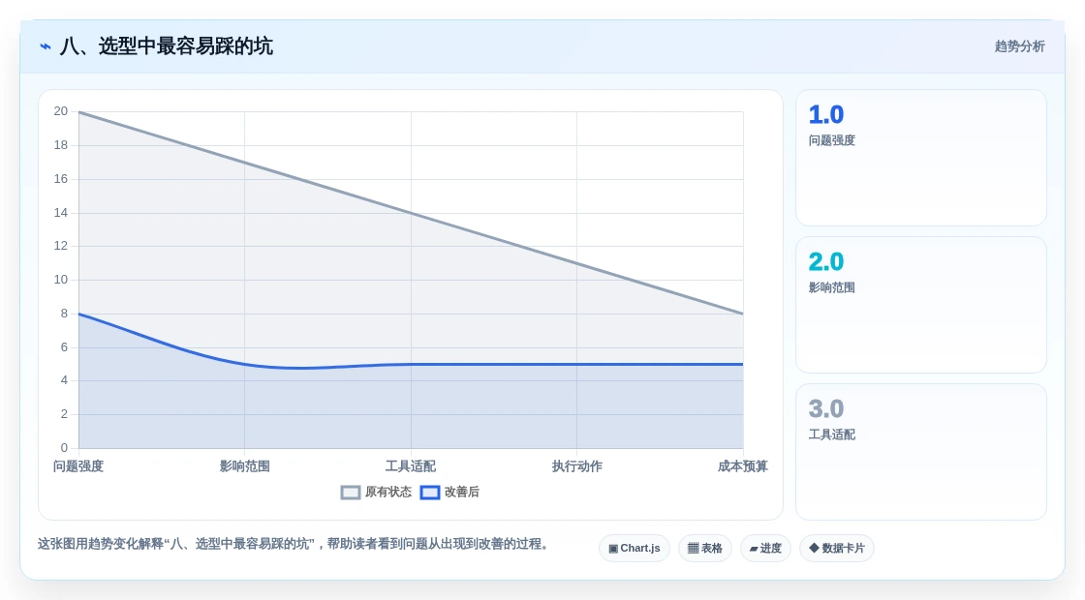Open the 2.0 影响范围 data card
Viewport: 1085px width, 600px height.
(921, 305)
